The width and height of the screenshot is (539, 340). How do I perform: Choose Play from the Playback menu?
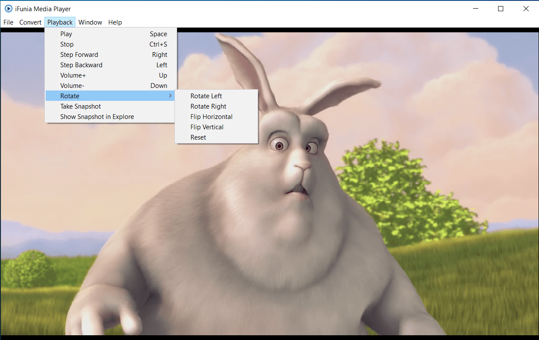coord(110,34)
